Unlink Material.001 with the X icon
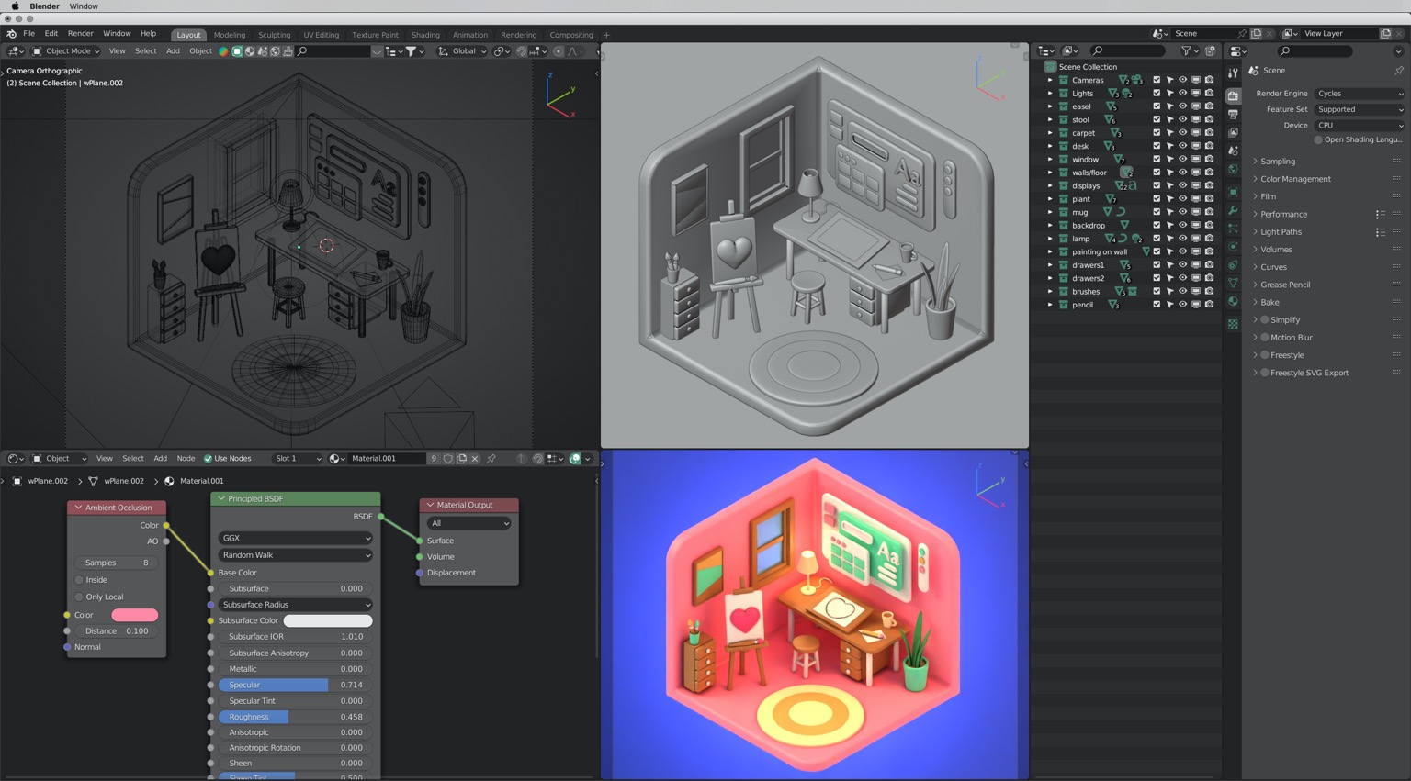The width and height of the screenshot is (1411, 781). [475, 459]
